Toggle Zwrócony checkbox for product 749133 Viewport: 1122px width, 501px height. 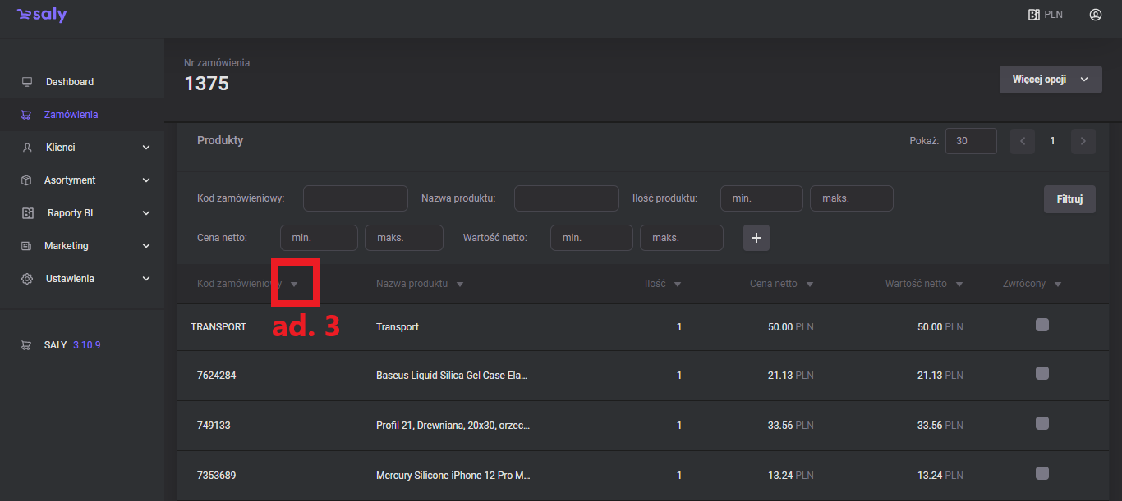pos(1042,423)
